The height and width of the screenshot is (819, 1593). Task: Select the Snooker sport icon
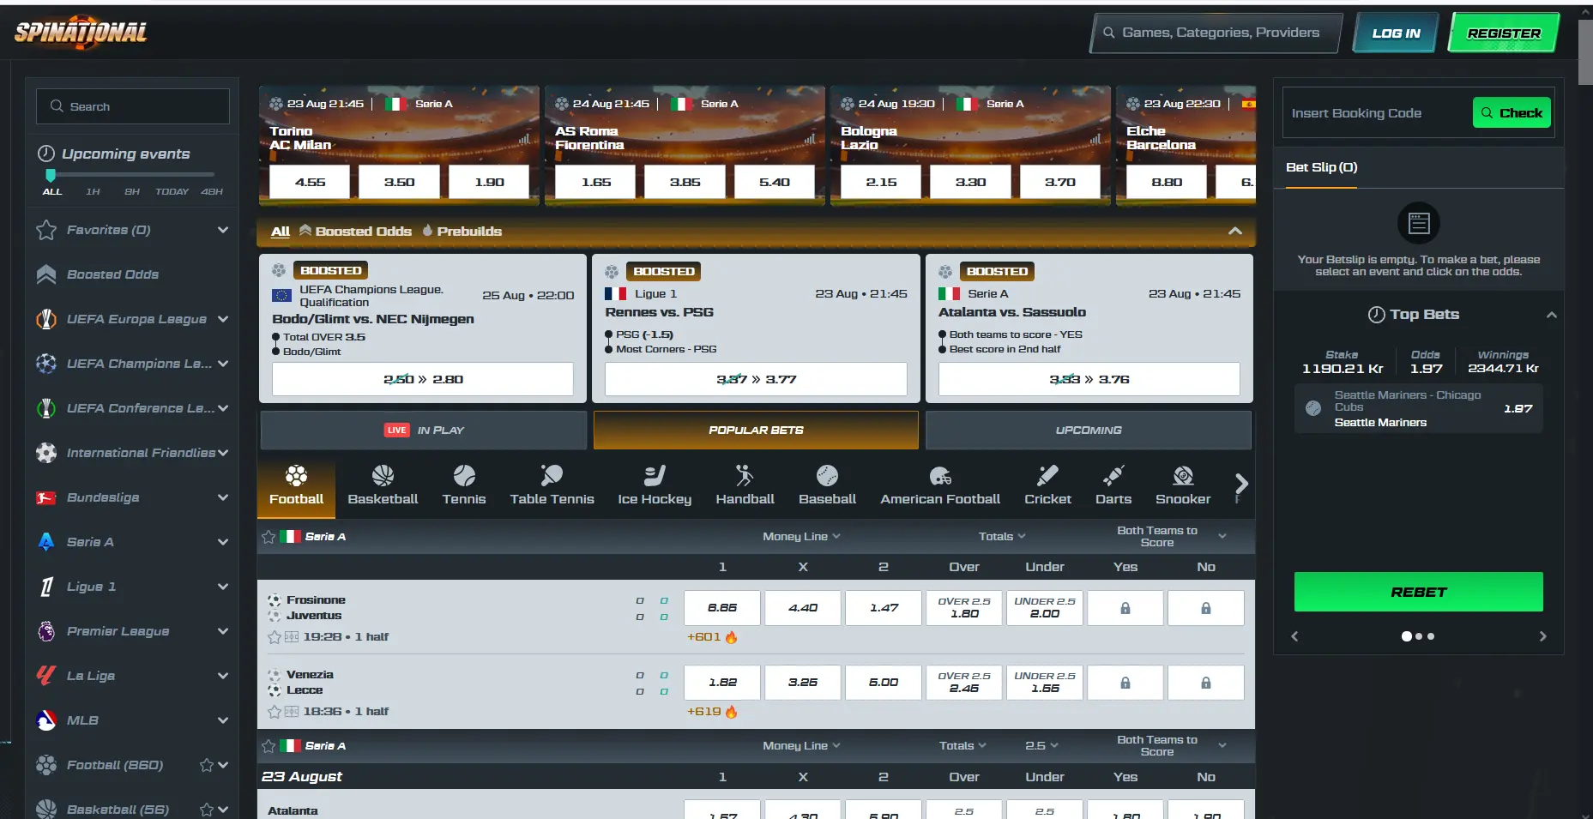click(x=1183, y=476)
